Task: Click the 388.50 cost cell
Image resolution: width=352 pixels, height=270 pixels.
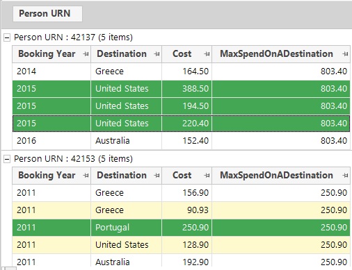Action: pyautogui.click(x=186, y=89)
